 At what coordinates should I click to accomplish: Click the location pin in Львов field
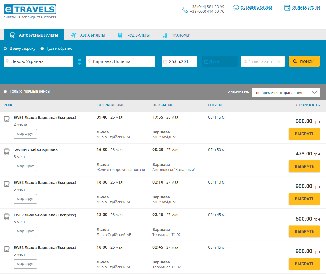pos(7,61)
